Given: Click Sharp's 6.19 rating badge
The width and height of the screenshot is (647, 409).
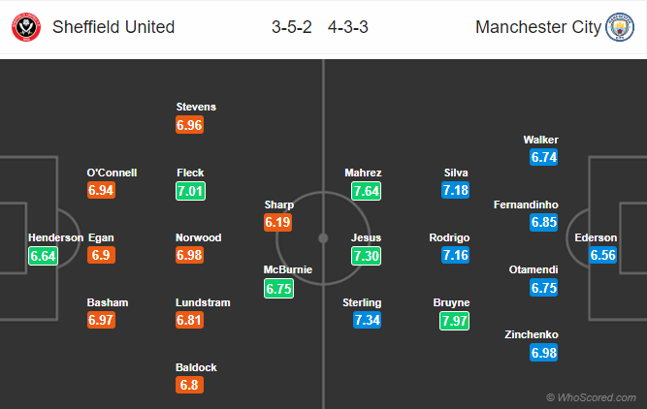Looking at the screenshot, I should (277, 222).
